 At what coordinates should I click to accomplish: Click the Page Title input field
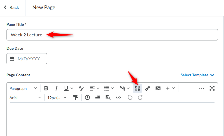(112, 35)
